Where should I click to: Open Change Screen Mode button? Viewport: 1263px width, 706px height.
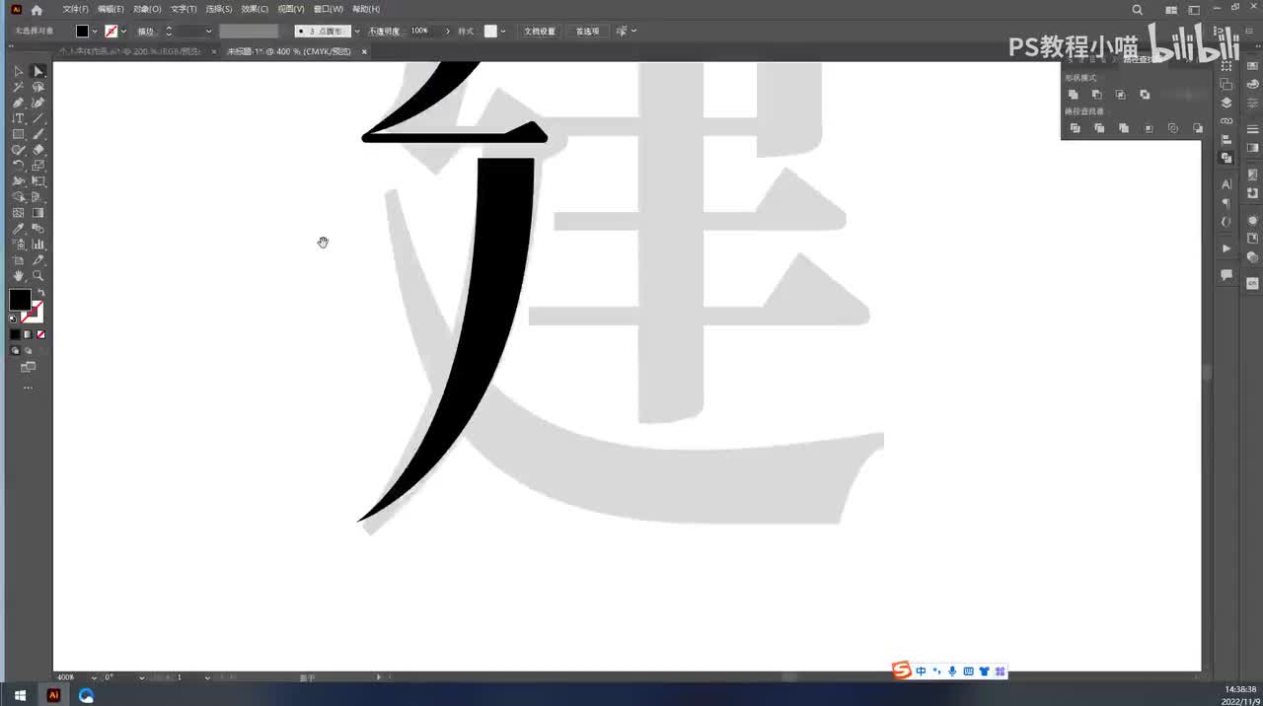tap(28, 367)
